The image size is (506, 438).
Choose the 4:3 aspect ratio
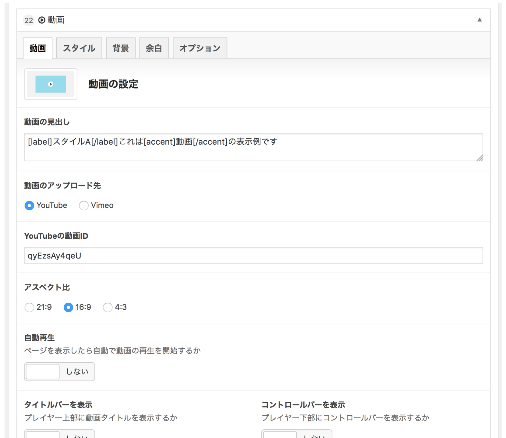tap(108, 307)
